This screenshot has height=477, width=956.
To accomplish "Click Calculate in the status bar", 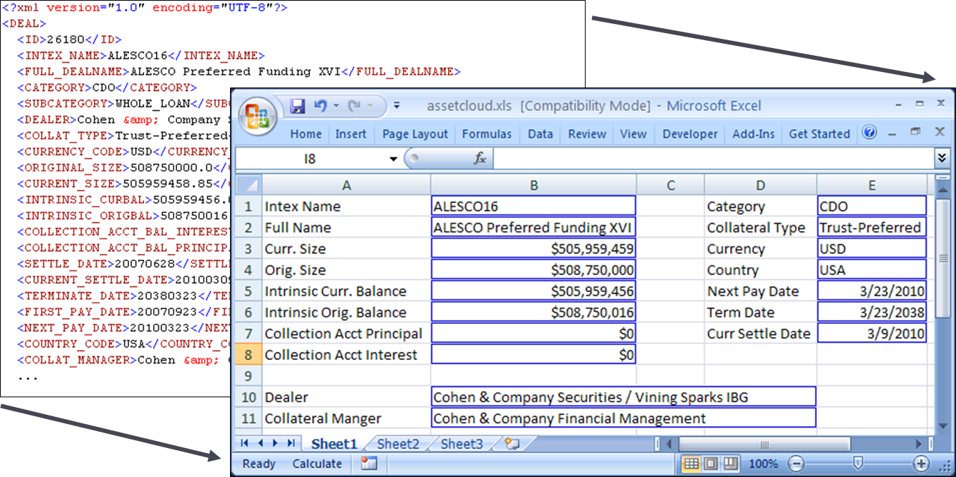I will pyautogui.click(x=317, y=464).
